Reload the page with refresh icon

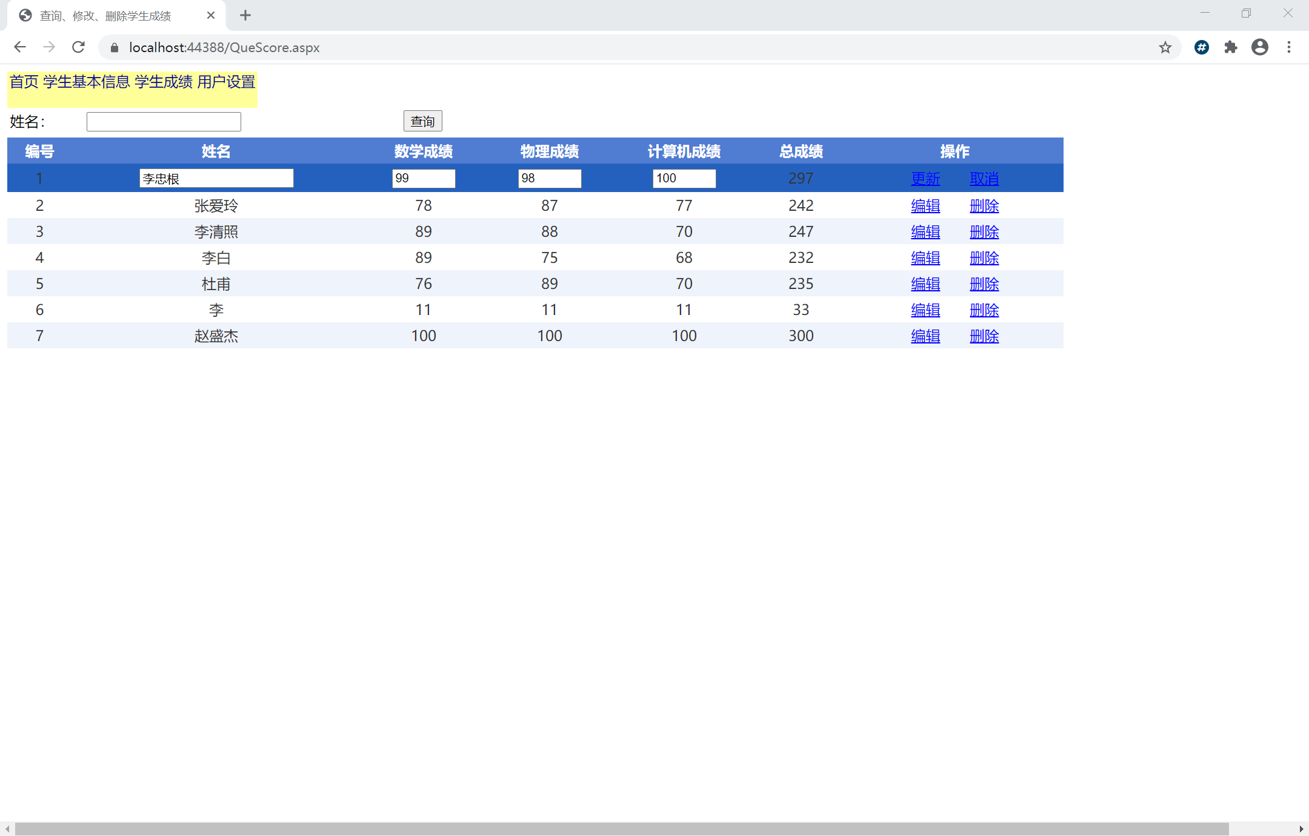click(78, 47)
